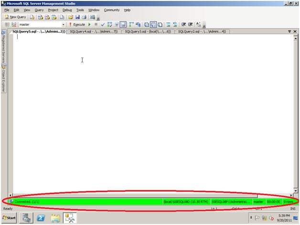This screenshot has width=300, height=225.
Task: Open the Edit menu
Action: click(16, 10)
